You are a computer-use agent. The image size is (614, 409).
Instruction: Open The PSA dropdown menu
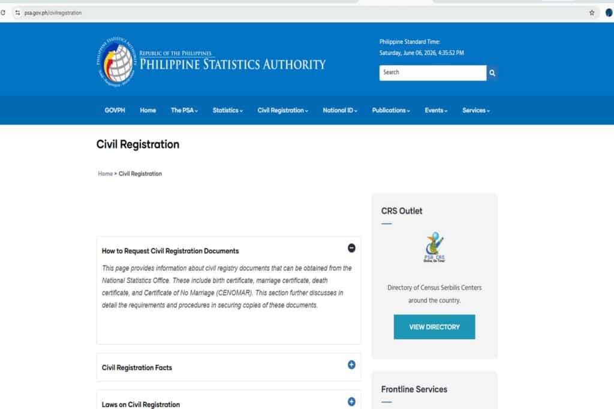pos(184,110)
